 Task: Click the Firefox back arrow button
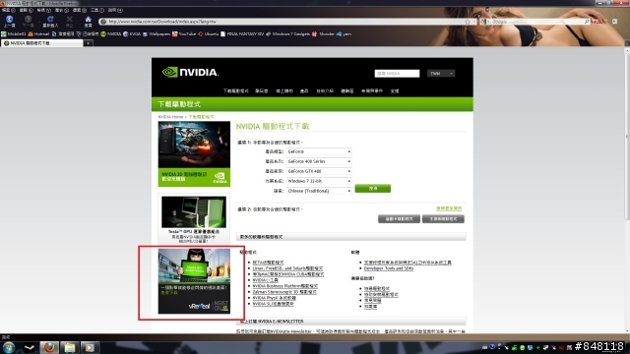9,20
